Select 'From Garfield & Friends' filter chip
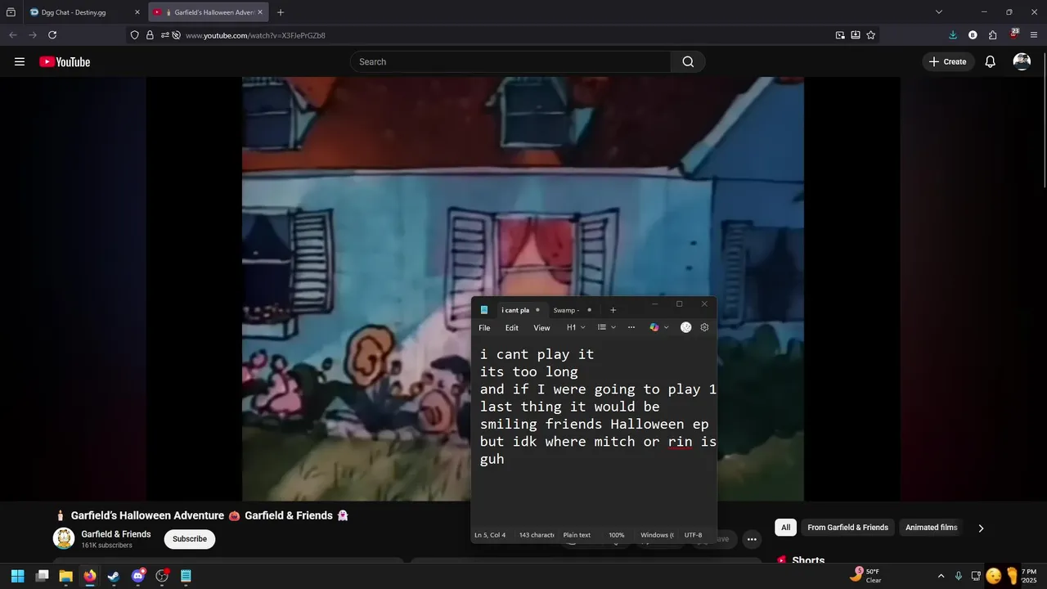 pyautogui.click(x=847, y=528)
